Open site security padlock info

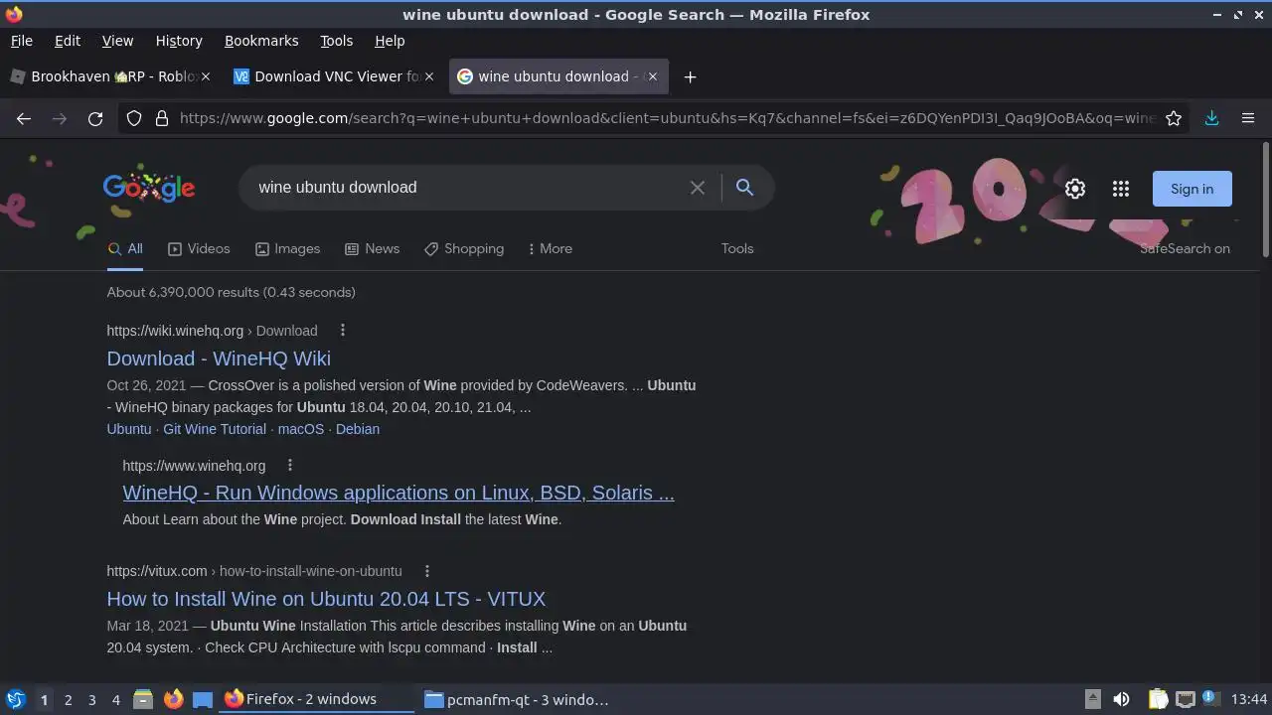pyautogui.click(x=162, y=118)
